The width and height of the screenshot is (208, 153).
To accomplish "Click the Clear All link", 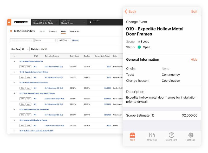I will click(75, 40).
